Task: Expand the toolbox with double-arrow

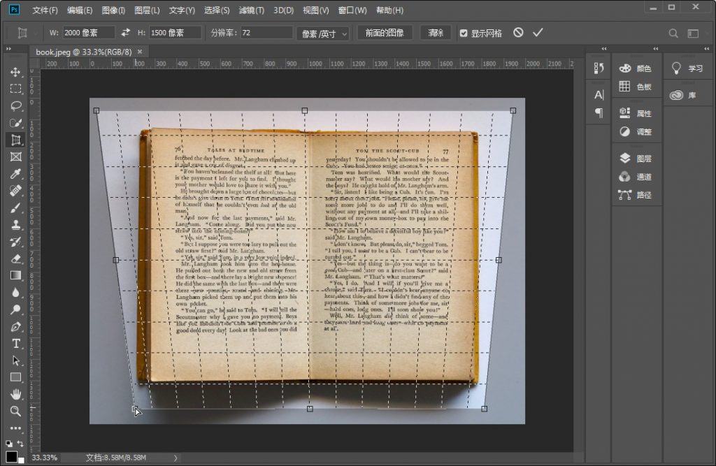Action: point(8,48)
